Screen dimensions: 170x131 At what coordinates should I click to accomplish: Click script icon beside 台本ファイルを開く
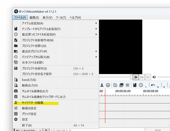coord(16,63)
